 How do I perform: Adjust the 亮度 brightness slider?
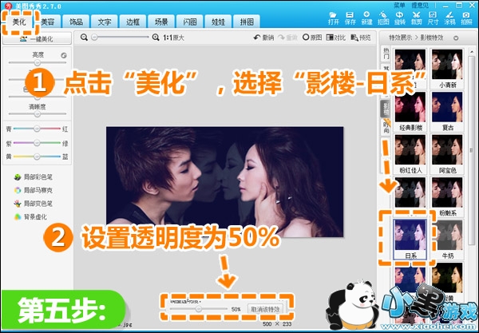click(38, 62)
